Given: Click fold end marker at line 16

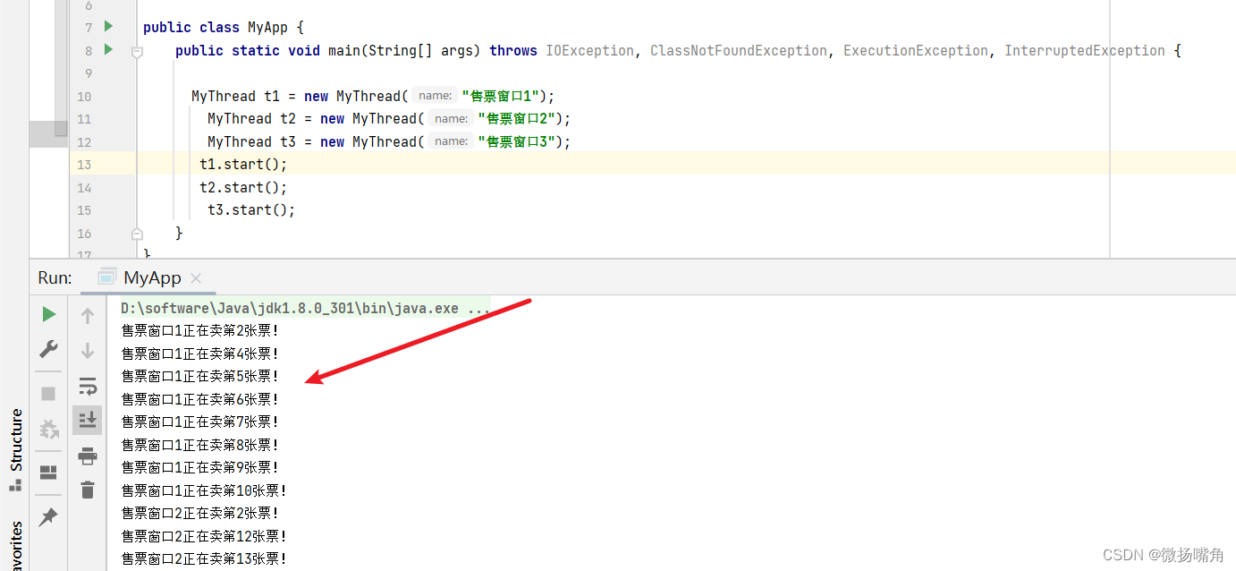Looking at the screenshot, I should [x=137, y=234].
